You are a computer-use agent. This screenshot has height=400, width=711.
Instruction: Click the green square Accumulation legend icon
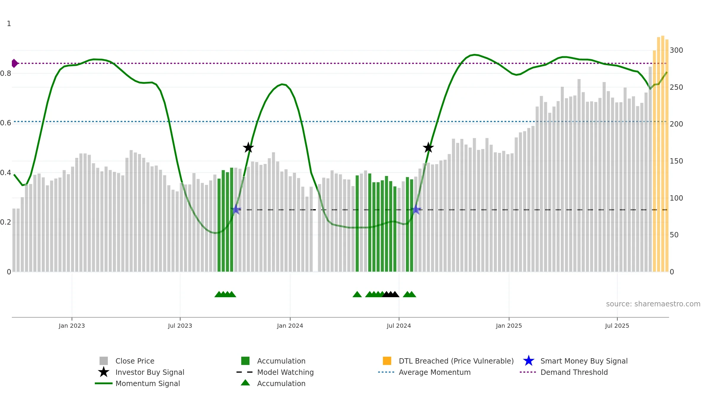pyautogui.click(x=245, y=361)
